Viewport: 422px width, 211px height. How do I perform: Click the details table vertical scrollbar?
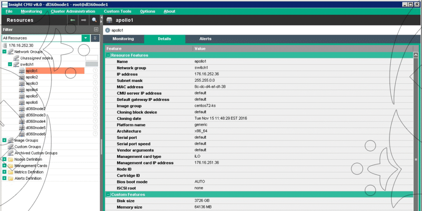pyautogui.click(x=416, y=124)
